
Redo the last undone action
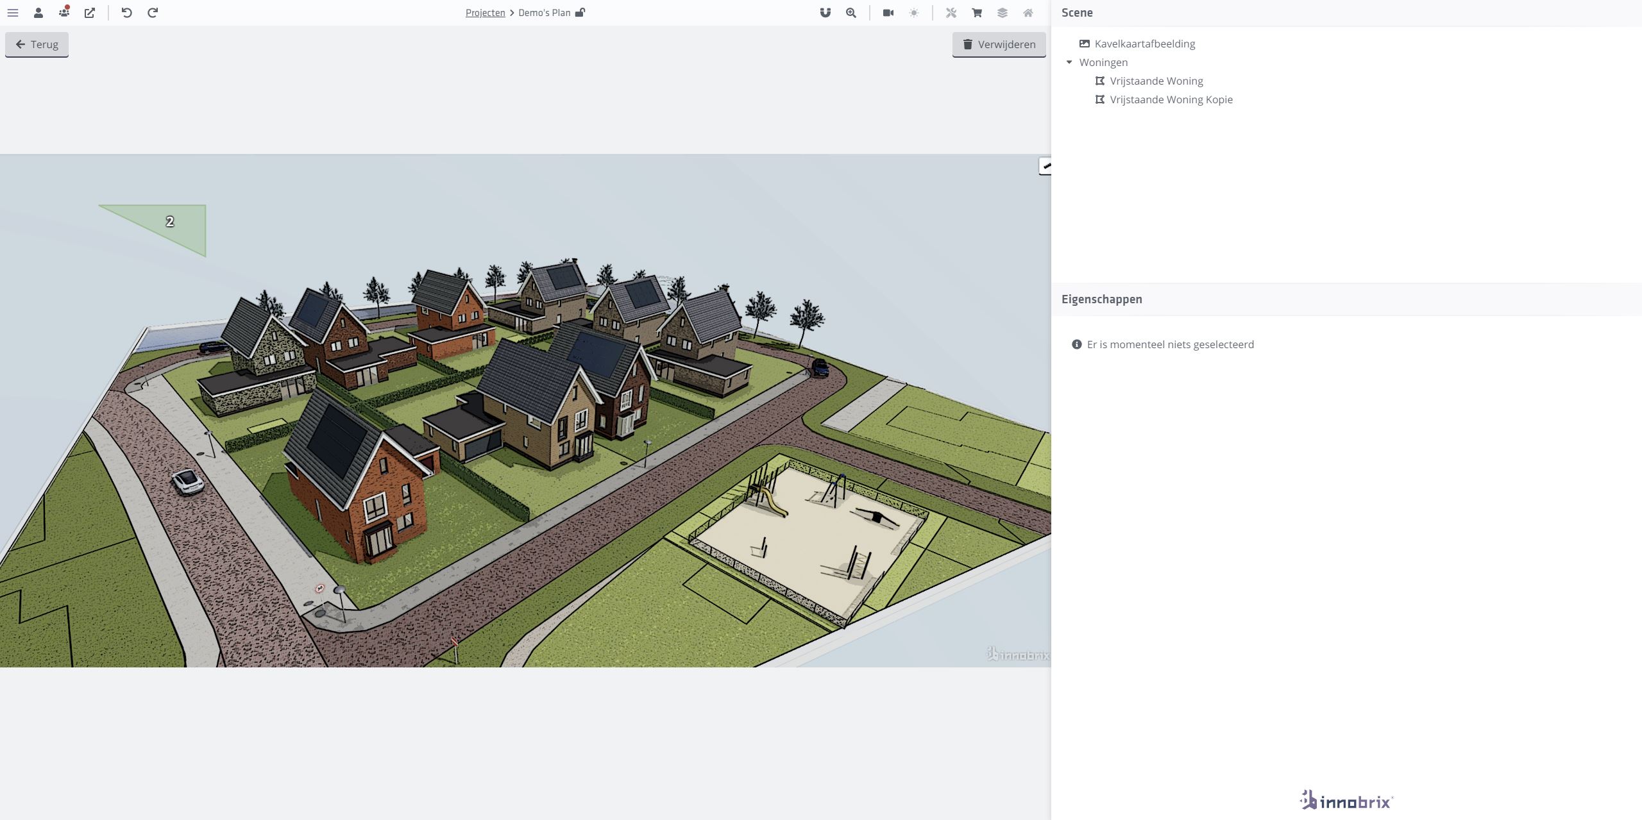click(153, 13)
